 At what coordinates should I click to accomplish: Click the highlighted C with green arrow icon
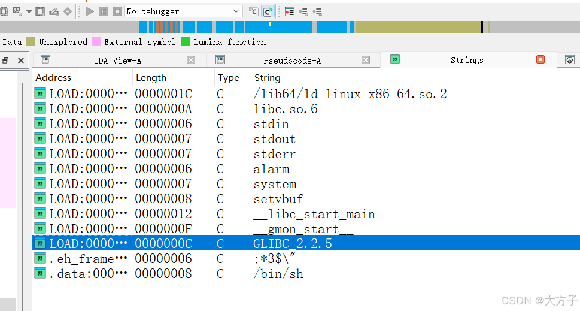[x=268, y=11]
